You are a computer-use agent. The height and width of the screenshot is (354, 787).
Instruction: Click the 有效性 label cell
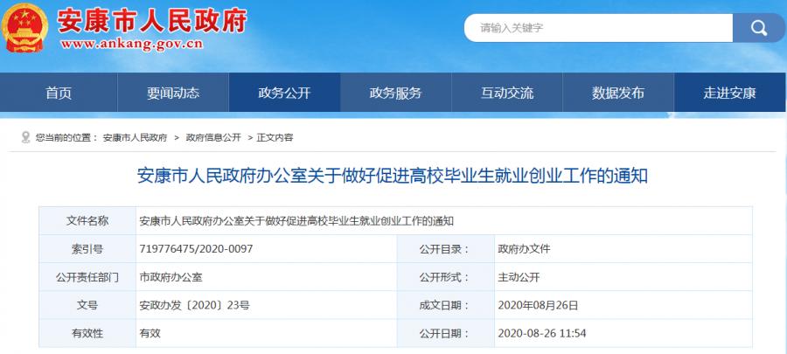[87, 333]
